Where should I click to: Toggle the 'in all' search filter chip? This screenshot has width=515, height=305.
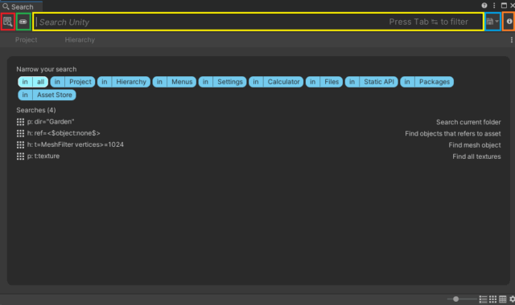33,82
